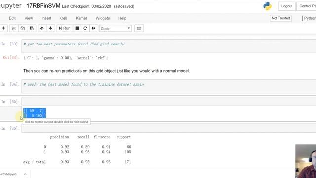Click support value 171 in avg row
316x178 pixels.
click(128, 162)
